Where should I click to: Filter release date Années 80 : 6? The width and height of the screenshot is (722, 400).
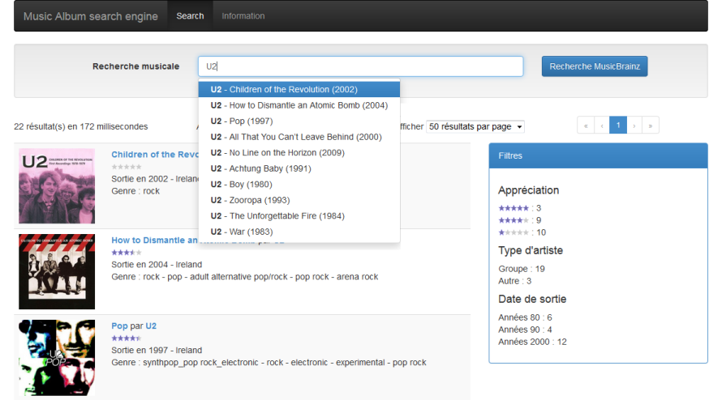click(525, 317)
